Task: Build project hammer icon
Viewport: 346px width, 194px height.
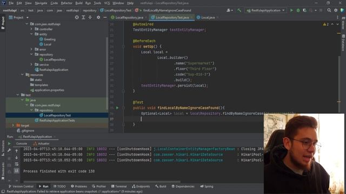Action: point(239,10)
